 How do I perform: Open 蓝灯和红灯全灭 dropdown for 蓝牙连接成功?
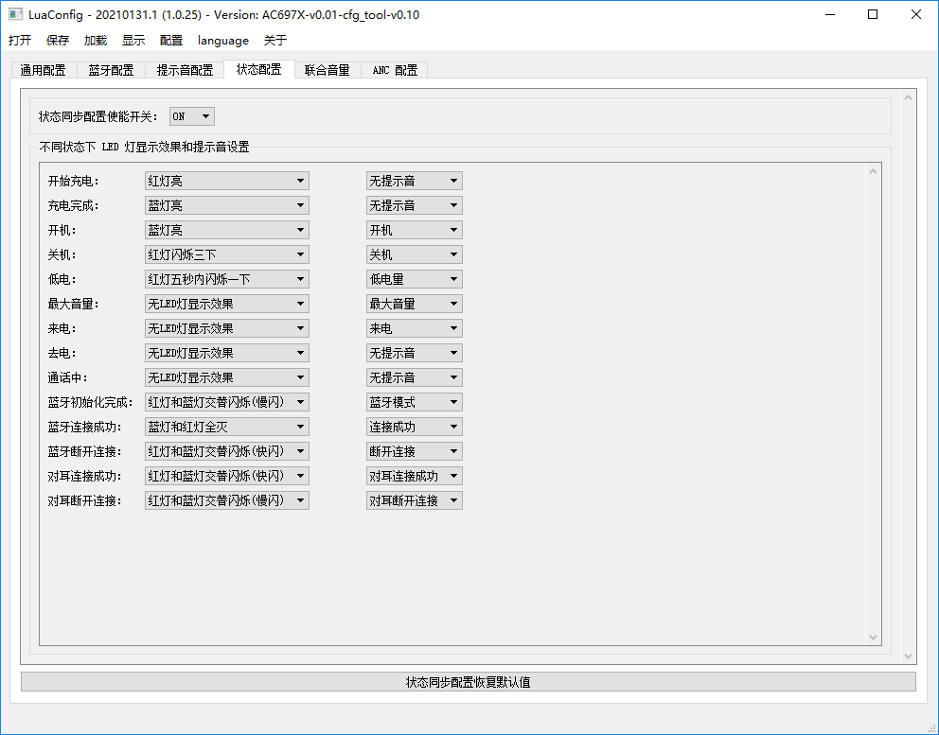(x=227, y=427)
